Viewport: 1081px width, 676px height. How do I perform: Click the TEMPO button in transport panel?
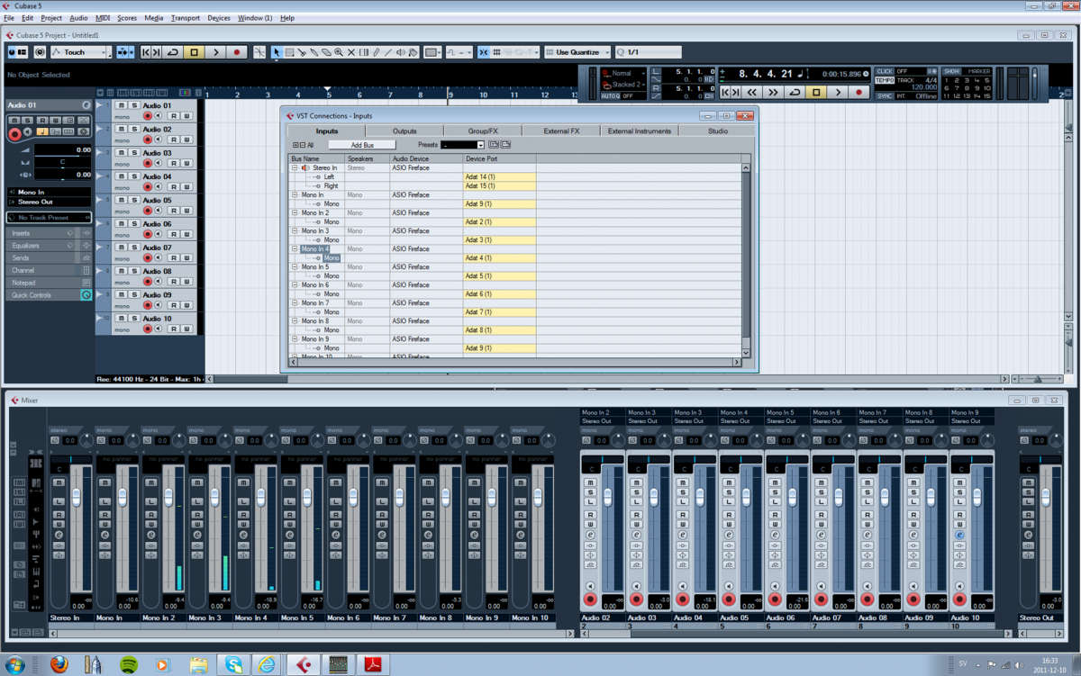click(885, 81)
